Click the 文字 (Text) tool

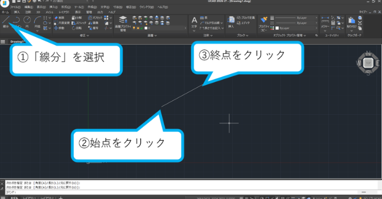coord(194,22)
